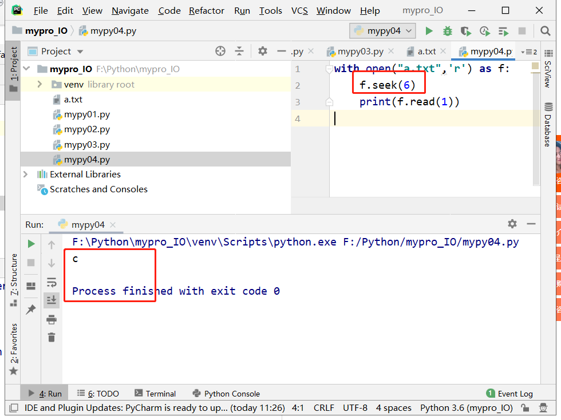Viewport: 561px width, 420px height.
Task: Select mypy02.py in the project tree
Action: tap(87, 129)
